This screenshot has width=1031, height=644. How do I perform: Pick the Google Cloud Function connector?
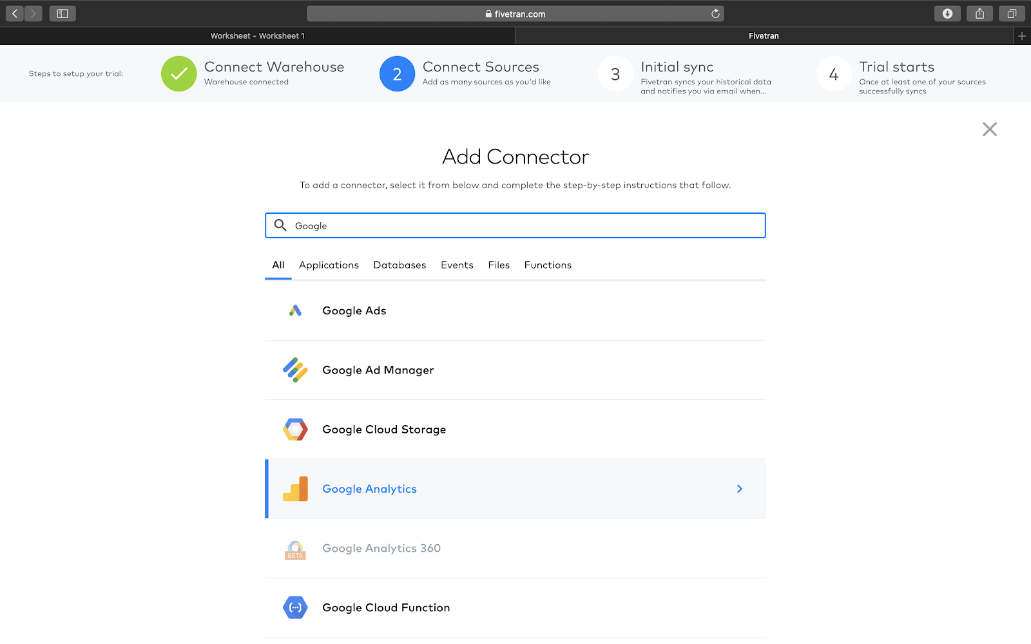pyautogui.click(x=515, y=607)
